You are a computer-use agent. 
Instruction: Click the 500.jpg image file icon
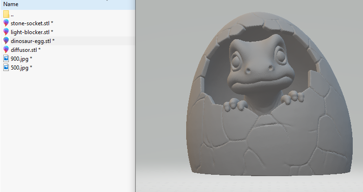(6, 67)
